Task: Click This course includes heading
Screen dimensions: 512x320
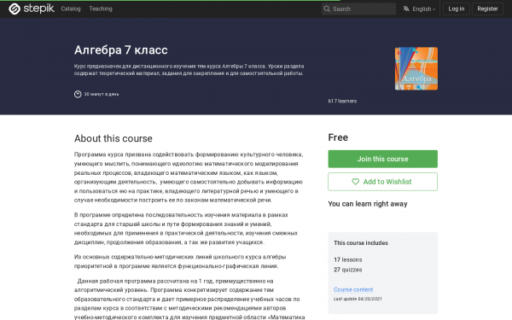Action: point(361,243)
